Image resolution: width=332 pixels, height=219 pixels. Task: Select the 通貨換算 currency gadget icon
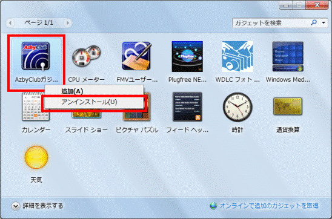288,106
